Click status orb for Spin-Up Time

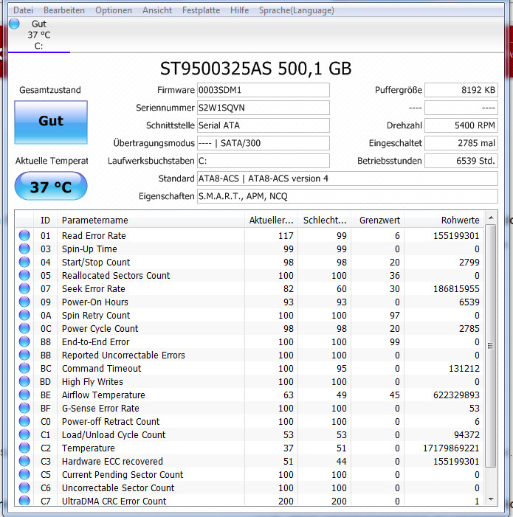pyautogui.click(x=24, y=249)
